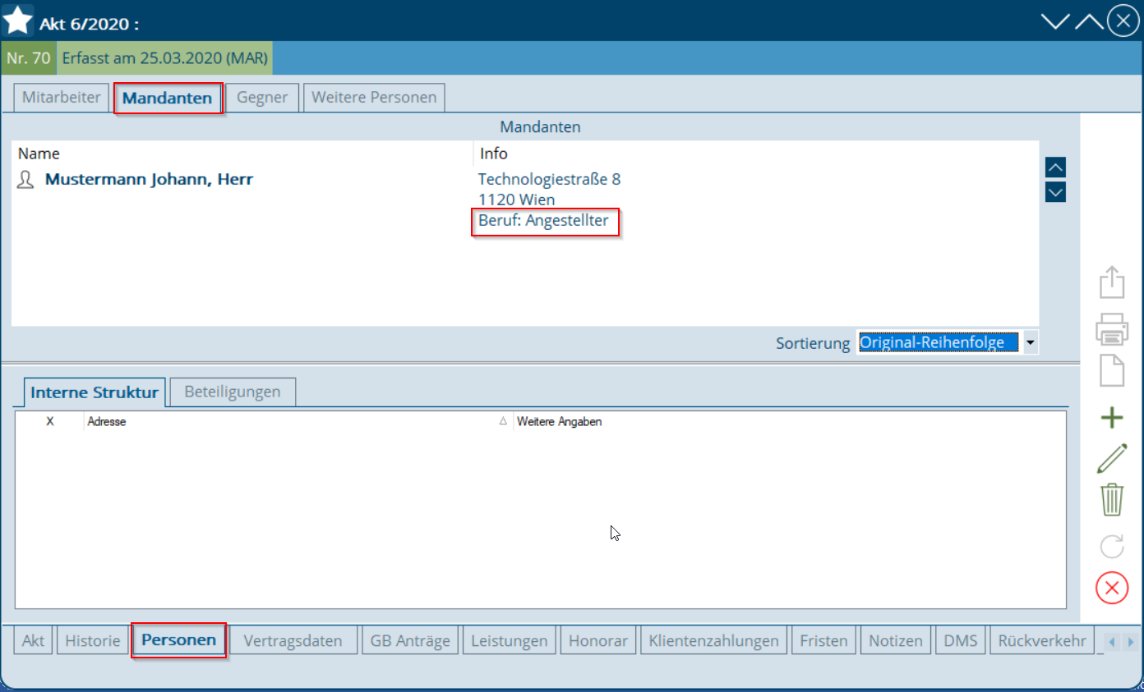Close the Akt 6/2020 window

(1123, 21)
